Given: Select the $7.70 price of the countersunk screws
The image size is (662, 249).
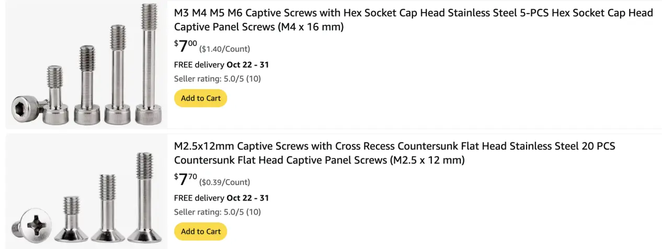Looking at the screenshot, I should (x=186, y=180).
